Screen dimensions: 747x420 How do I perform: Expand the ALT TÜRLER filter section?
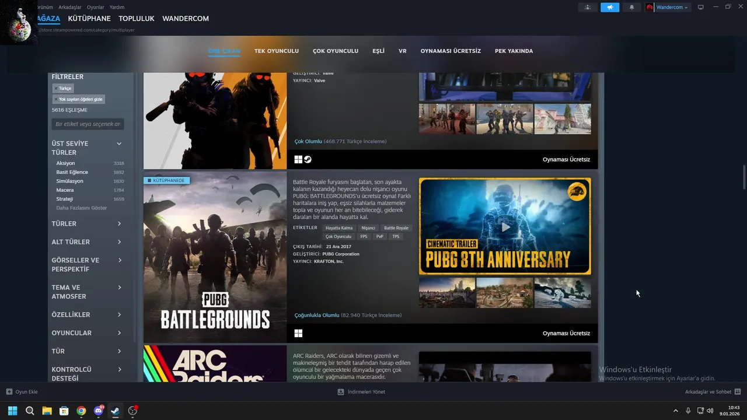[x=87, y=242]
